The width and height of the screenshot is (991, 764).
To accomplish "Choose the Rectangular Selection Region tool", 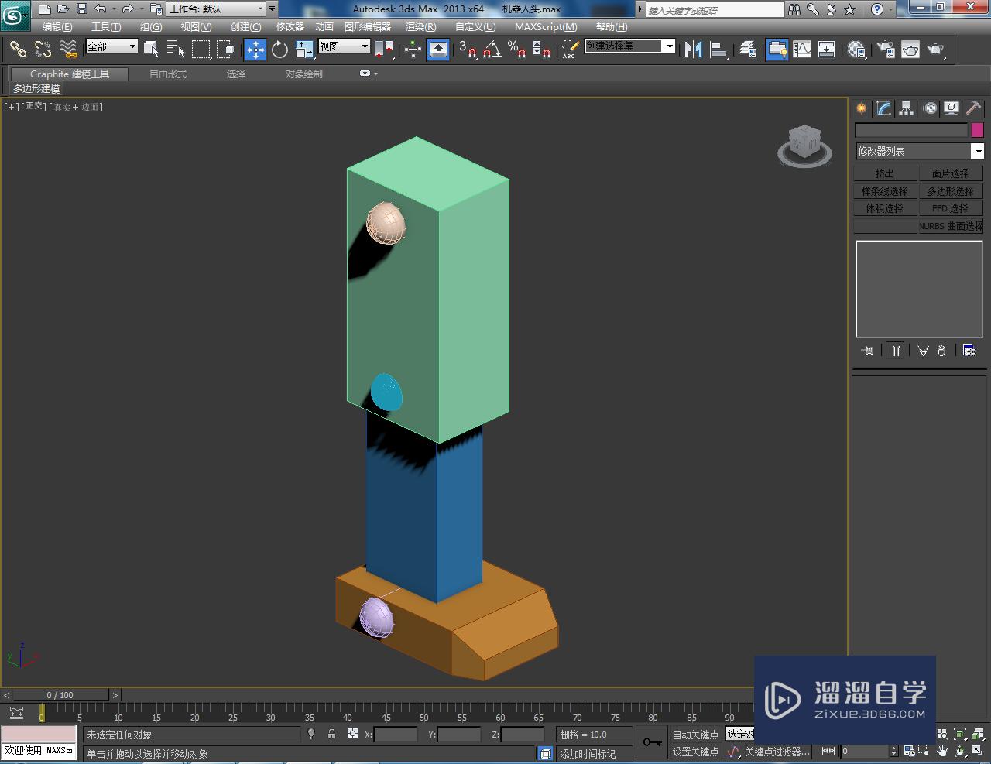I will (x=201, y=50).
